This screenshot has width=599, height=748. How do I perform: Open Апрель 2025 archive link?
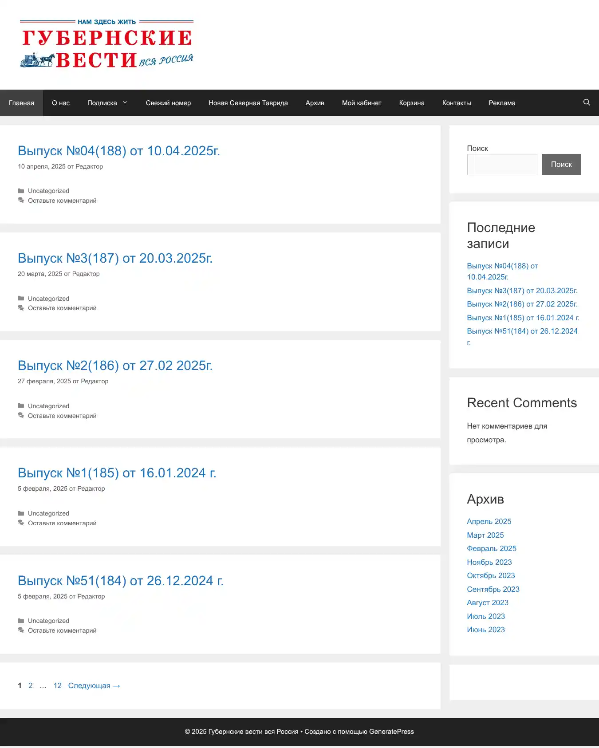coord(489,521)
